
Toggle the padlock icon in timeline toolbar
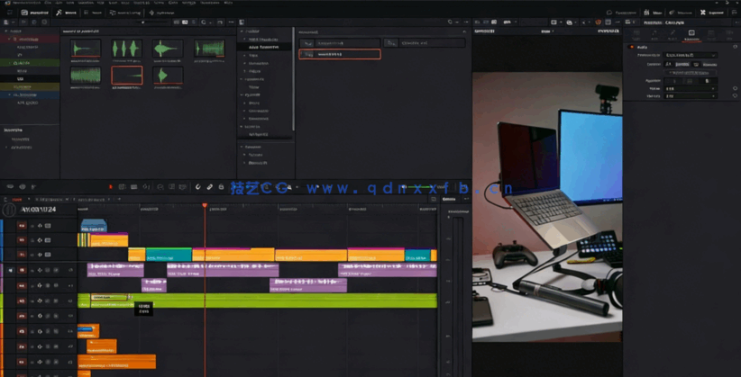point(221,187)
